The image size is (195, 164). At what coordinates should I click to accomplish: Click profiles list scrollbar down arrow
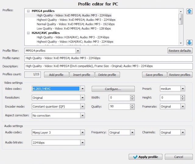(x=181, y=43)
